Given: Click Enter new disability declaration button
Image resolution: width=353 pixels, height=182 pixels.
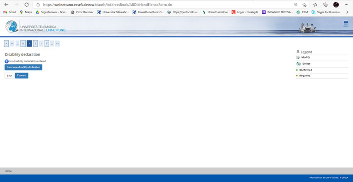Looking at the screenshot, I should [23, 67].
